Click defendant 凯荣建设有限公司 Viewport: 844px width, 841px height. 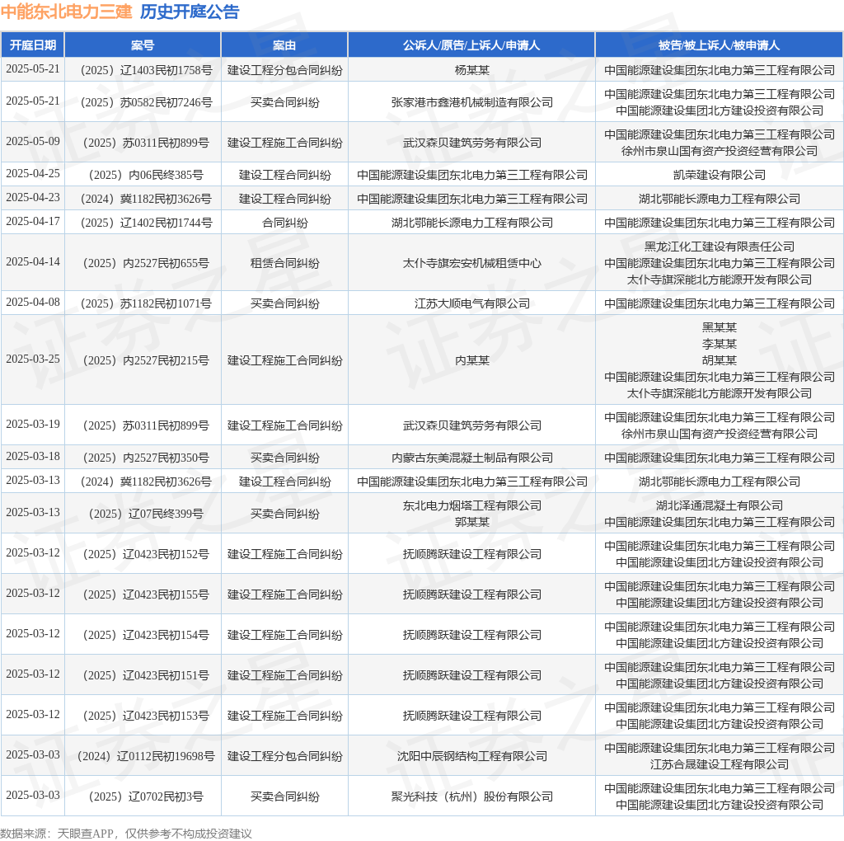pyautogui.click(x=719, y=175)
